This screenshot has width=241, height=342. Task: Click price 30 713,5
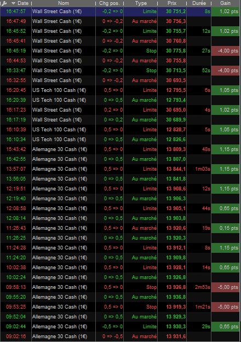(x=176, y=71)
